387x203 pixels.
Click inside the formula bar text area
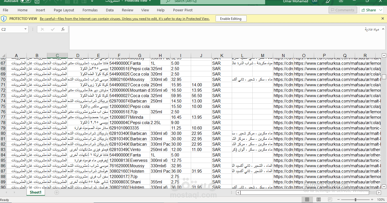tap(224, 38)
